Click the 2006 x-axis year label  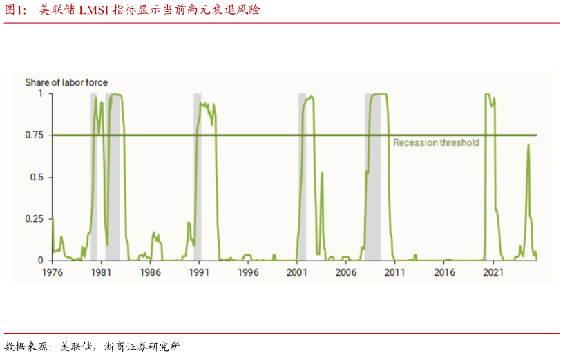click(x=345, y=272)
